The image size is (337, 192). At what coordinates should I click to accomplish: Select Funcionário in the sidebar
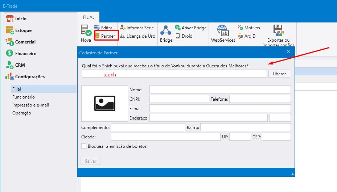pos(24,97)
